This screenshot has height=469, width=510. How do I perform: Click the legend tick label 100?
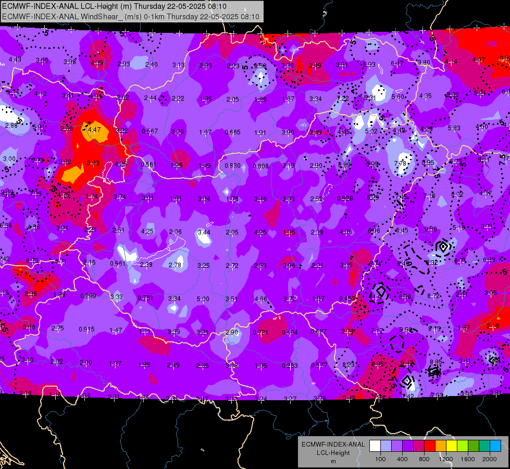[380, 459]
